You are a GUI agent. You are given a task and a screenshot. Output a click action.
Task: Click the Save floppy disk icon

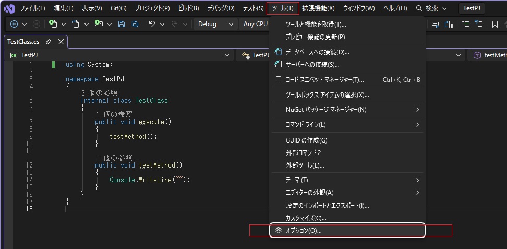pyautogui.click(x=122, y=24)
